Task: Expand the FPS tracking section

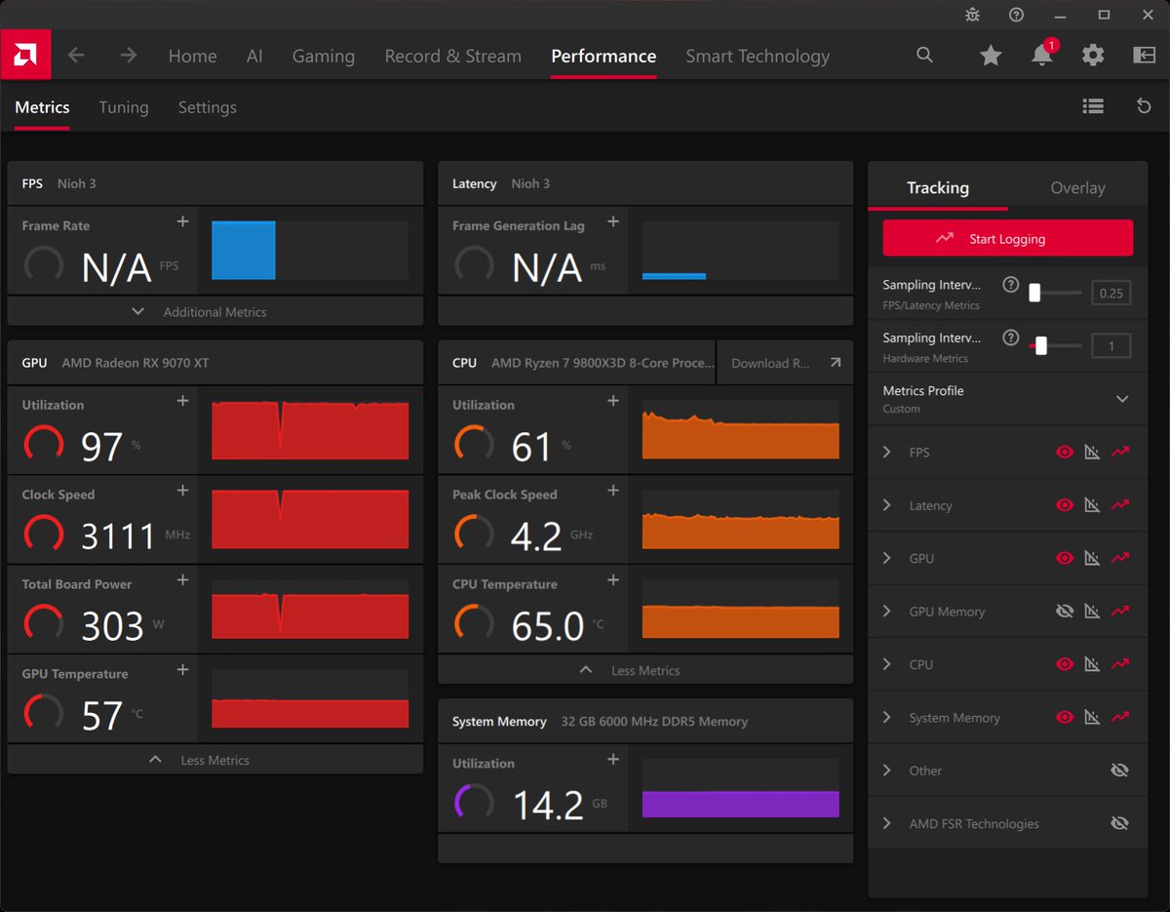Action: click(886, 452)
